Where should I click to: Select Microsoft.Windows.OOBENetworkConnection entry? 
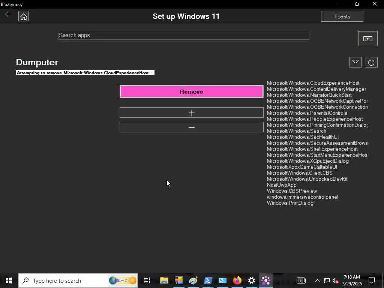317,107
